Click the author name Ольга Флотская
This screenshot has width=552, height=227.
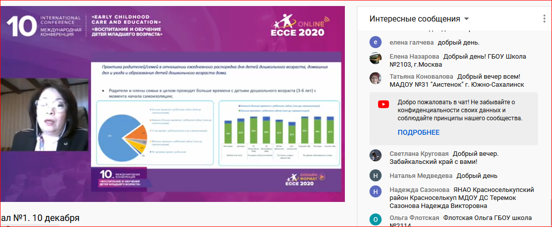(x=414, y=218)
